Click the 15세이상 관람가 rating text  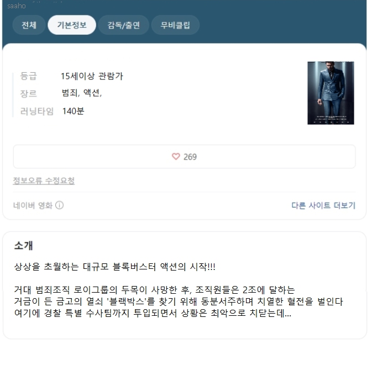coord(92,76)
